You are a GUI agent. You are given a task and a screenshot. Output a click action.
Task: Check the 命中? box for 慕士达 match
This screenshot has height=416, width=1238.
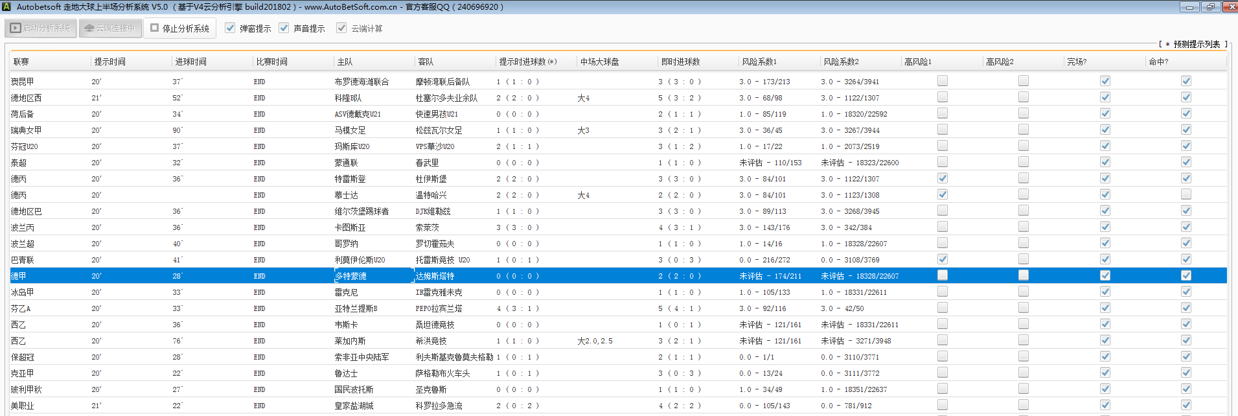[1186, 194]
